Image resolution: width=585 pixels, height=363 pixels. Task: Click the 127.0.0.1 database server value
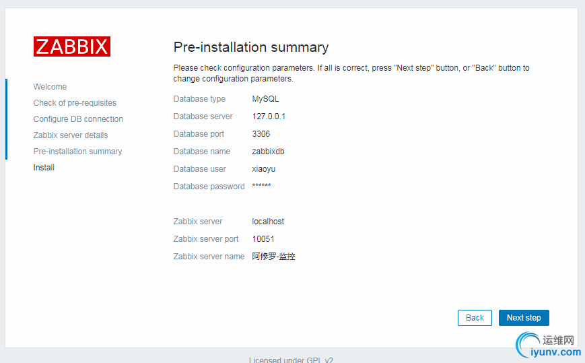click(x=269, y=117)
